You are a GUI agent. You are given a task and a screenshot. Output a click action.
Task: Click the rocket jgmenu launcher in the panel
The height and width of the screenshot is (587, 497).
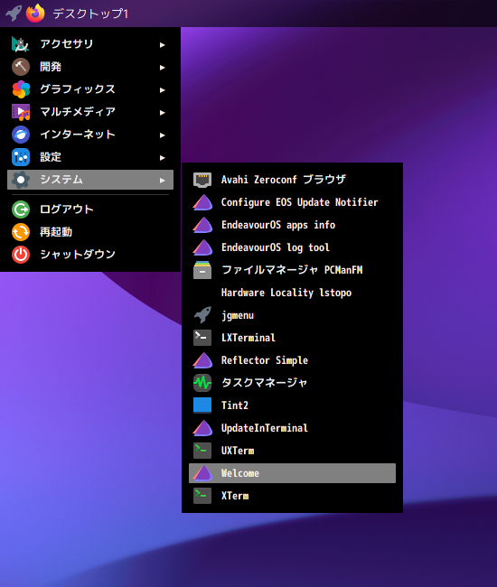(14, 14)
